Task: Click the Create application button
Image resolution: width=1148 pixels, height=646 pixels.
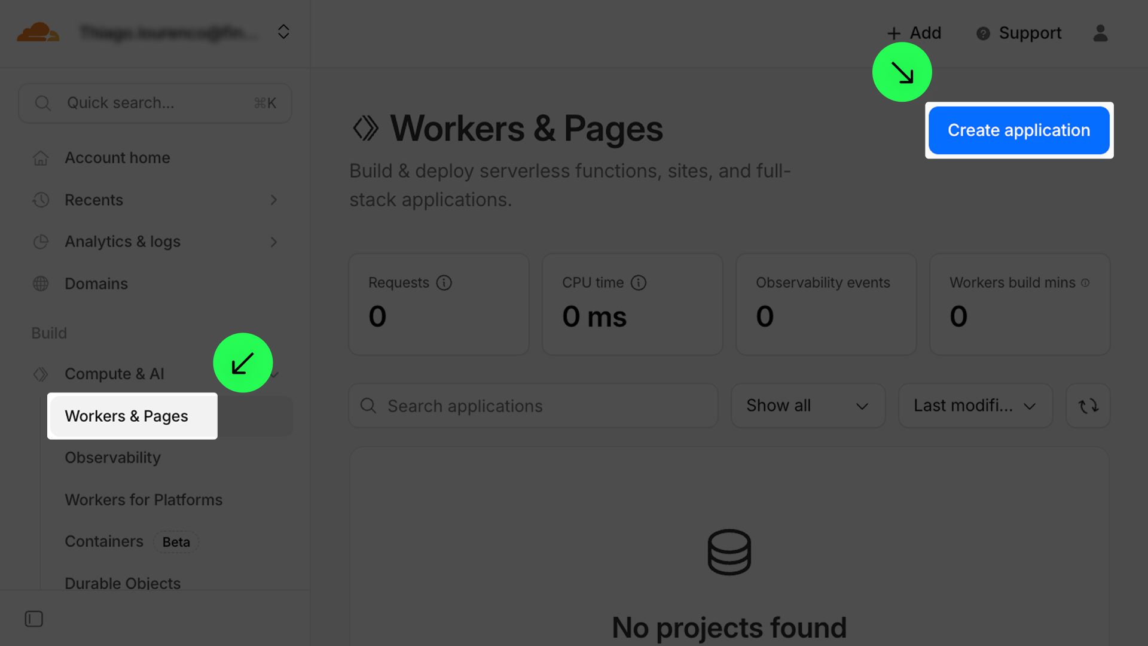Action: 1018,130
